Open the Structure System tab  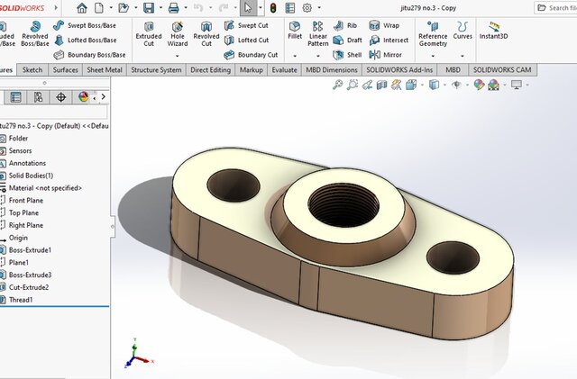156,70
